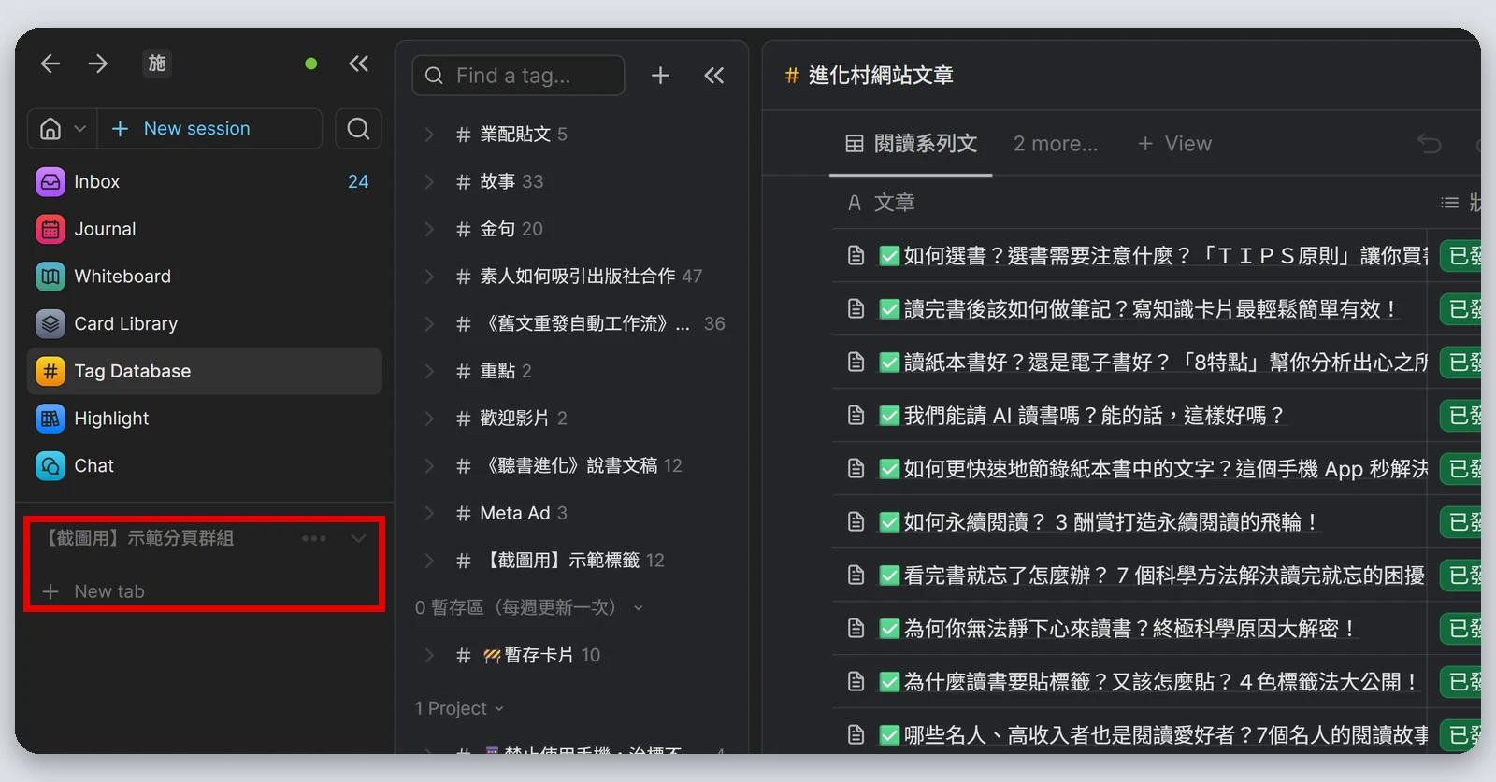The width and height of the screenshot is (1496, 782).
Task: Click the undo arrow in view toolbar
Action: tap(1429, 144)
